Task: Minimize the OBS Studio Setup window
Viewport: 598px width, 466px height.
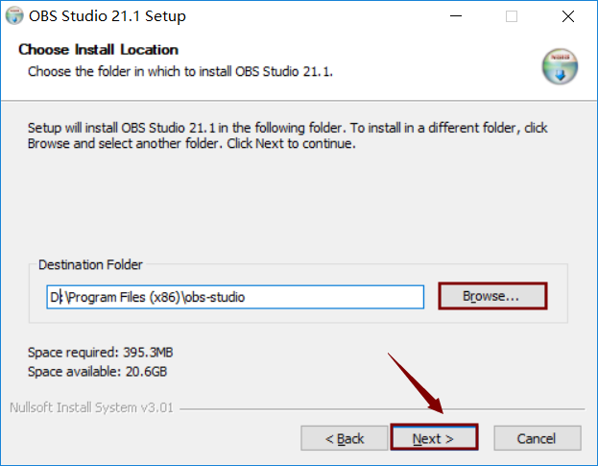Action: (x=457, y=16)
